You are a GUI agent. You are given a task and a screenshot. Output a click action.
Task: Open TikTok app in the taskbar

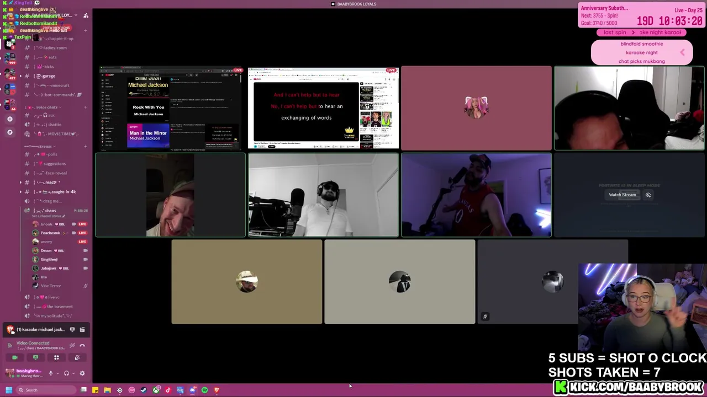coord(168,390)
